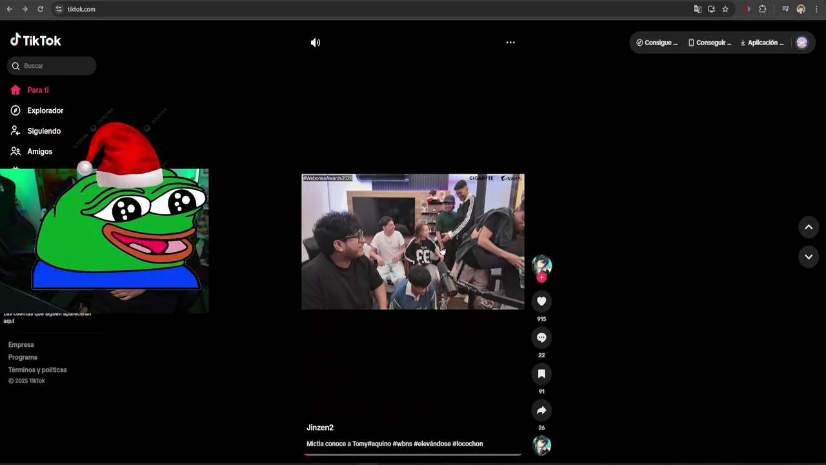This screenshot has height=465, width=826.
Task: Go to previous video with up chevron
Action: pos(809,227)
